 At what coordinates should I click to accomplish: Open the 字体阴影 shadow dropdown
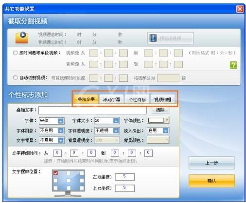coord(61,130)
